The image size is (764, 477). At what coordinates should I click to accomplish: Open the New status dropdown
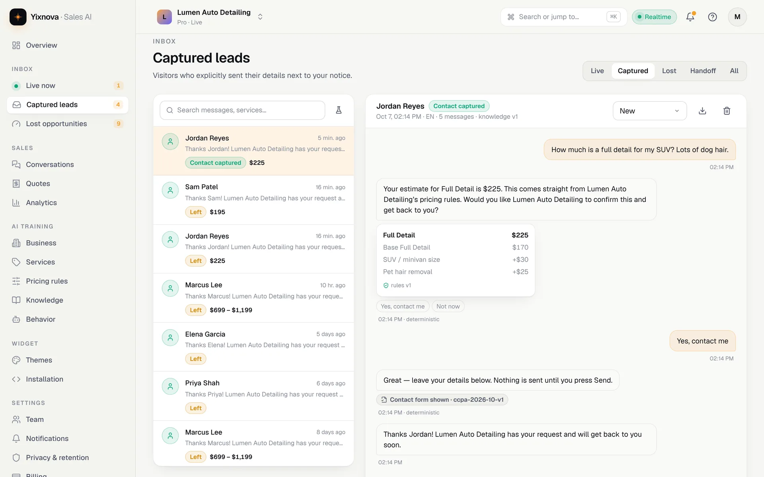click(649, 111)
